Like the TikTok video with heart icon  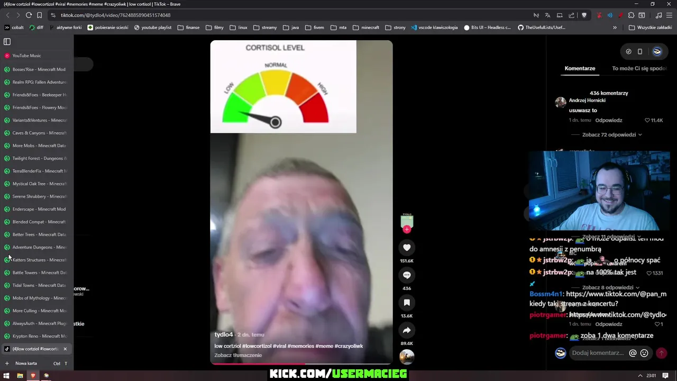(407, 247)
